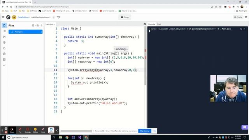Open the Debugger sidebar icon
Viewport: 249px width, 140px height.
click(x=4, y=37)
